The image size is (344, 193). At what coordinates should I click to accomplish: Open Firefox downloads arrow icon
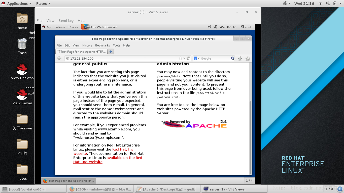[x=240, y=58]
